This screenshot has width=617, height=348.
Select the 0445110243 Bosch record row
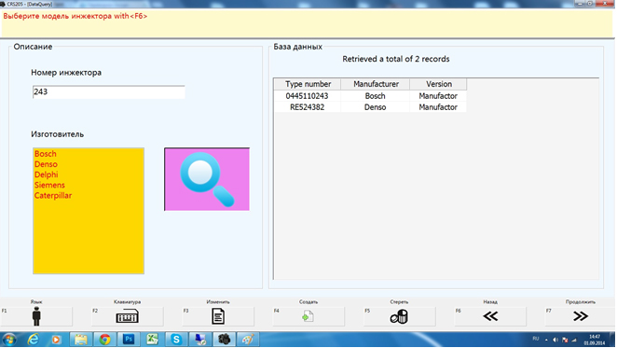(370, 96)
